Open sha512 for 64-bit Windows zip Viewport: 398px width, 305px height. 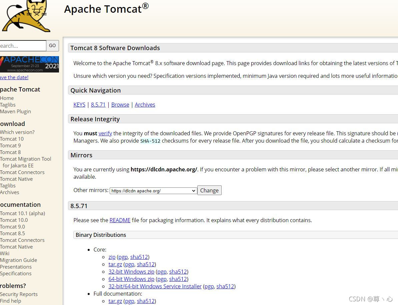[x=178, y=279]
